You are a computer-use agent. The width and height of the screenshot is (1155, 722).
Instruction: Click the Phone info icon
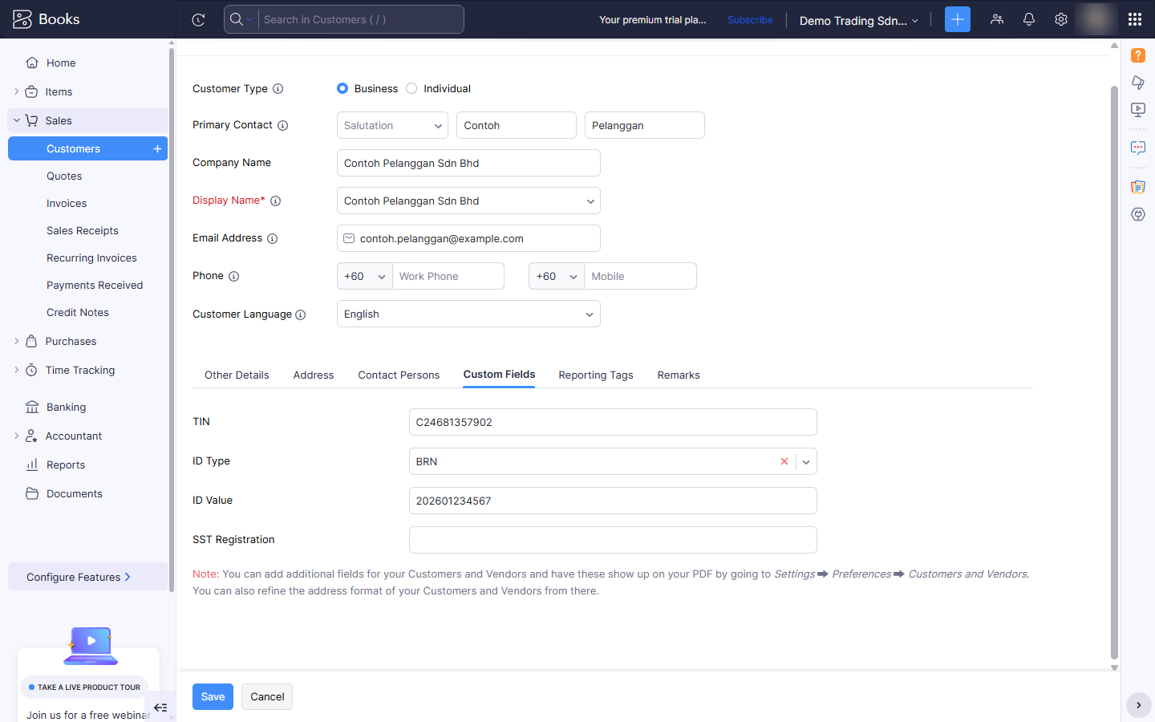[x=234, y=276]
